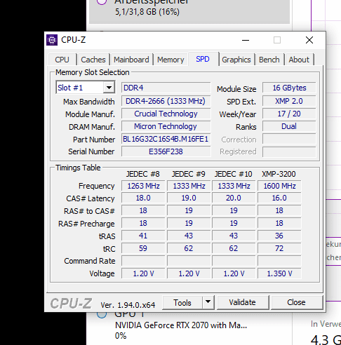Click serial number E356F238
Image resolution: width=341 pixels, height=345 pixels.
[166, 151]
